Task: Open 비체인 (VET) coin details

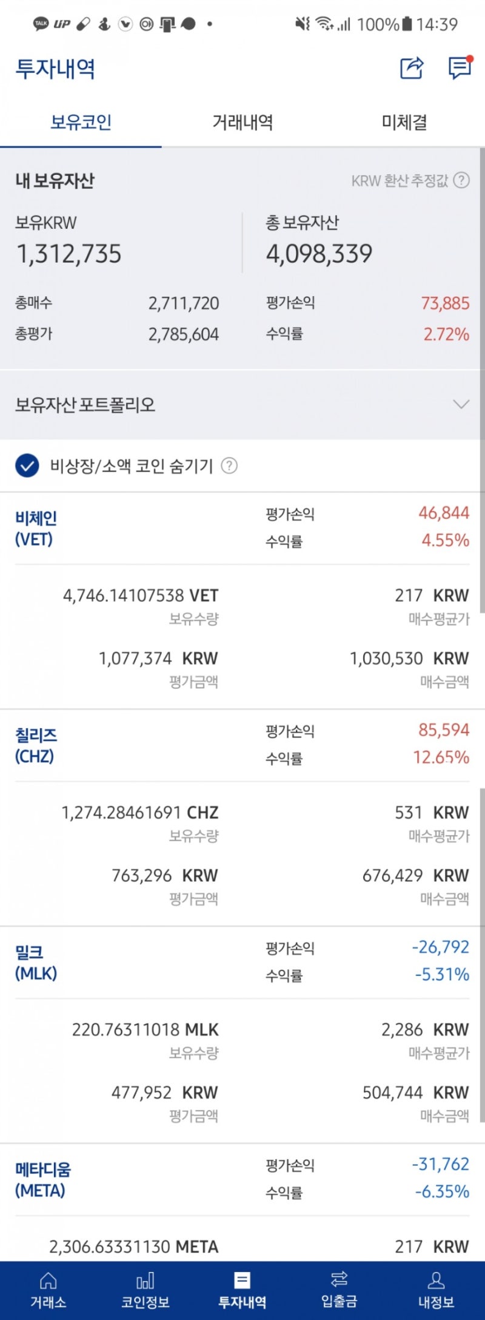Action: coord(36,529)
